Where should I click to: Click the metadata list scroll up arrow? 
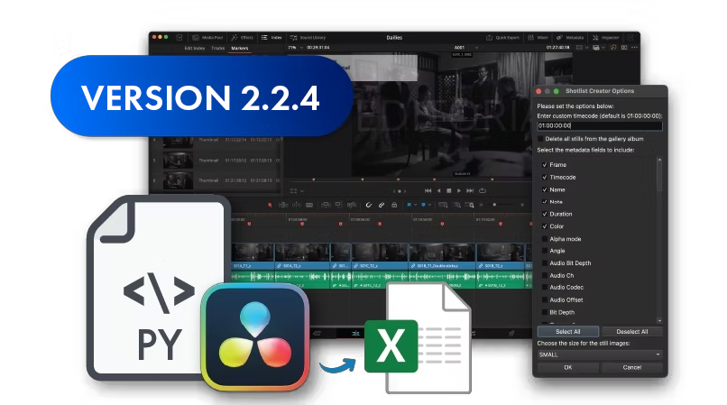point(659,160)
